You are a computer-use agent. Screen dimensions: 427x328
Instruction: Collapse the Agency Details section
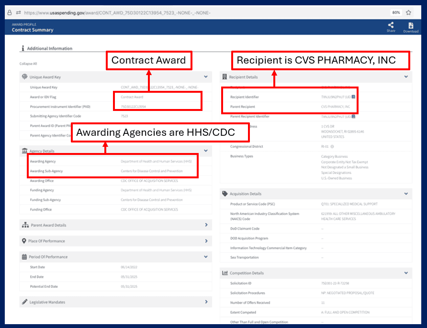[206, 151]
